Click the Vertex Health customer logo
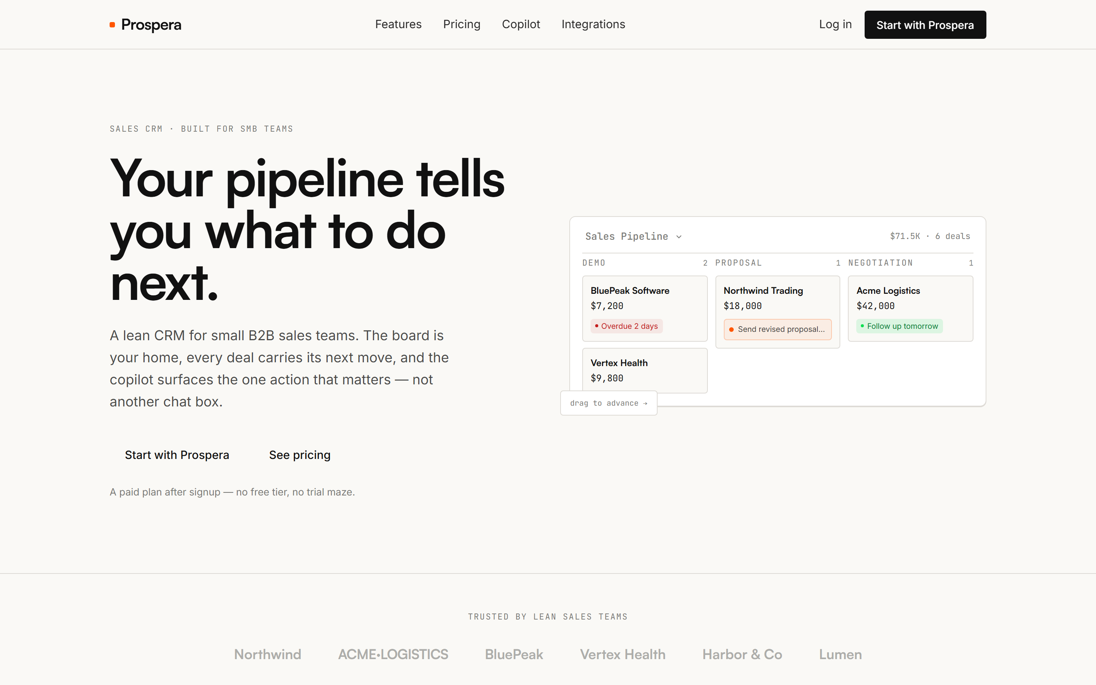Viewport: 1096px width, 685px height. [623, 654]
